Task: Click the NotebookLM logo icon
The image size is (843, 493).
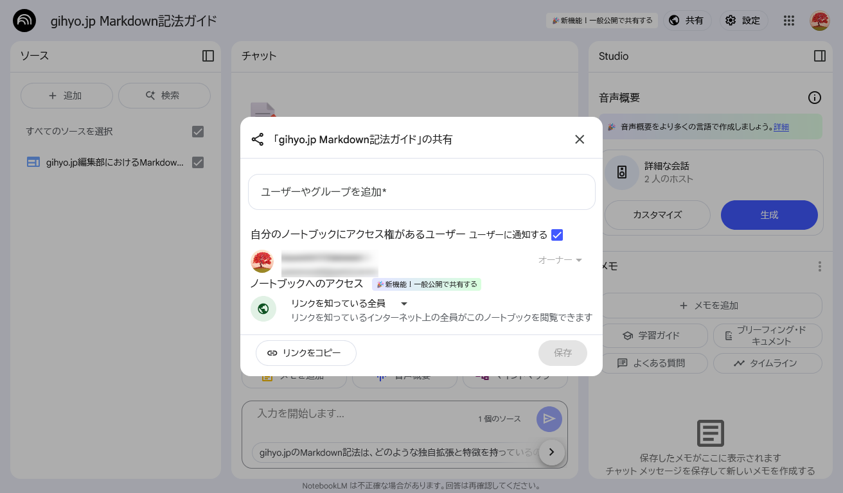Action: coord(24,21)
